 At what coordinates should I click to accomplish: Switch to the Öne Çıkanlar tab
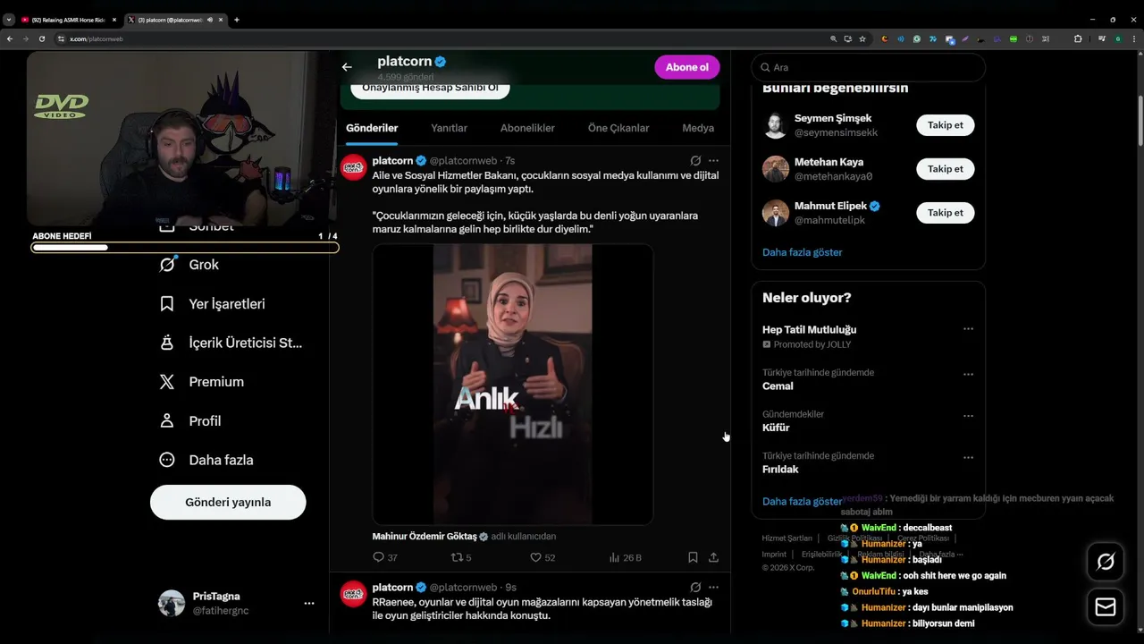click(618, 128)
